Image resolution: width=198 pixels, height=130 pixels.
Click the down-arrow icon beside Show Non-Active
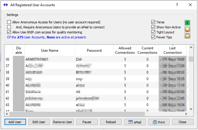(187, 29)
